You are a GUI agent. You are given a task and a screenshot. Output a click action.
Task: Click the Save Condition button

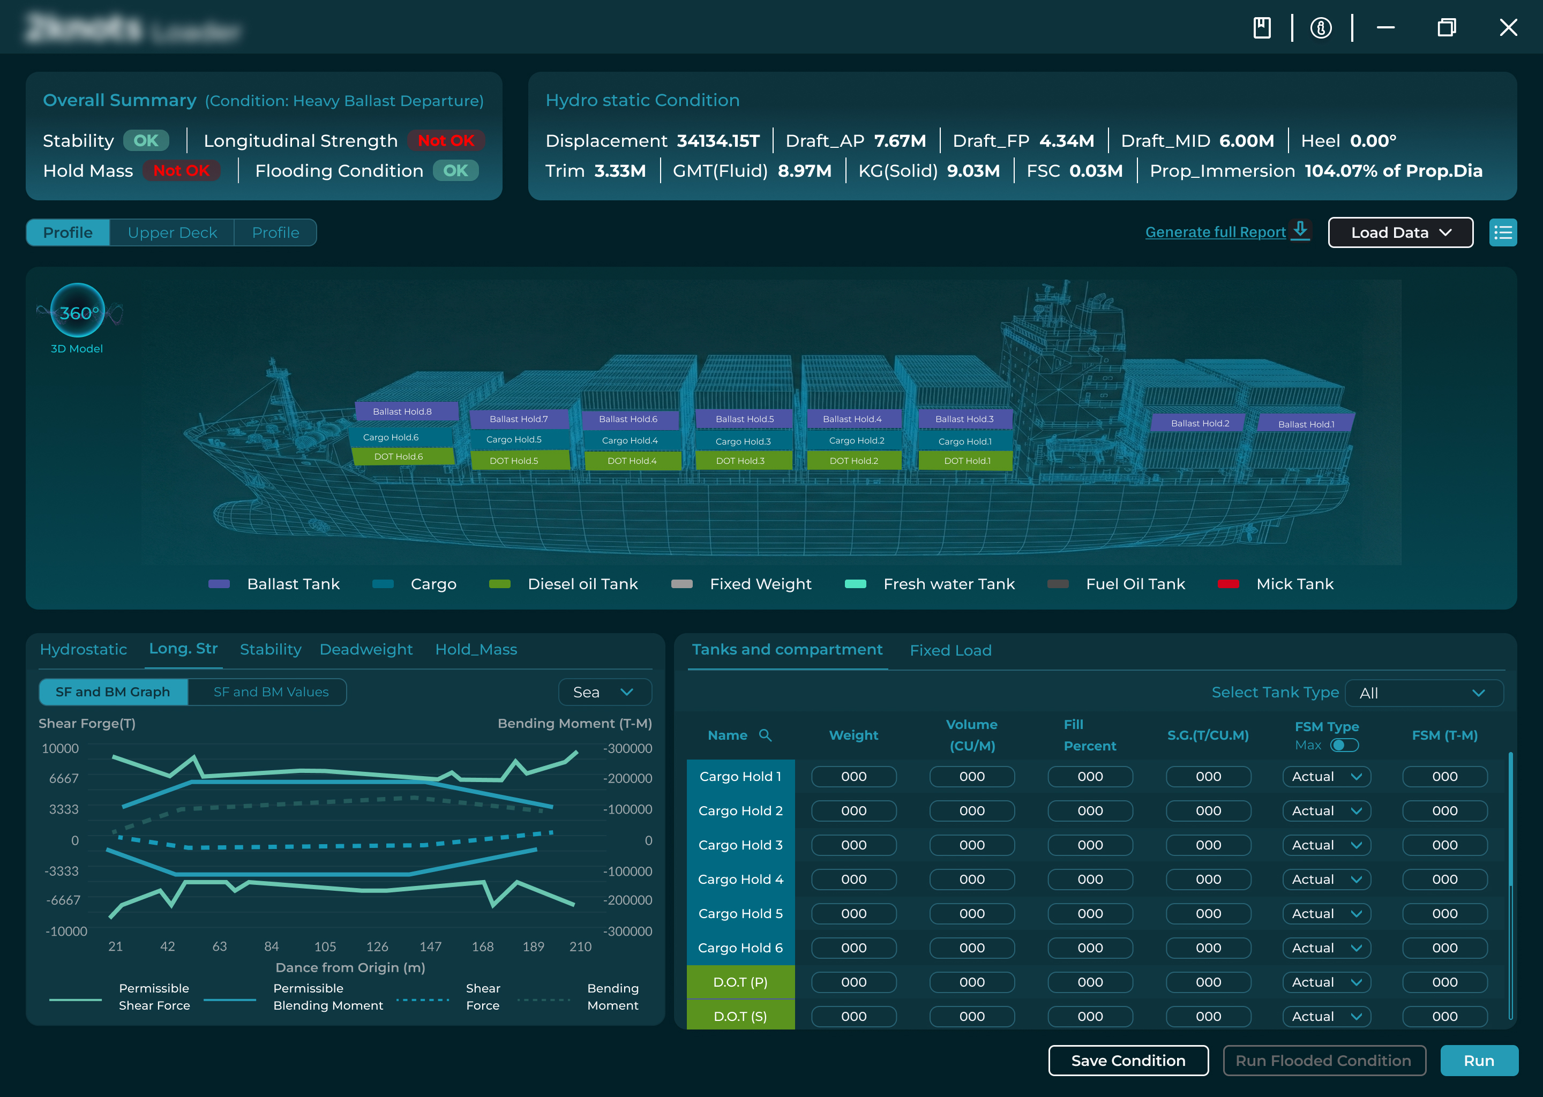[x=1128, y=1061]
